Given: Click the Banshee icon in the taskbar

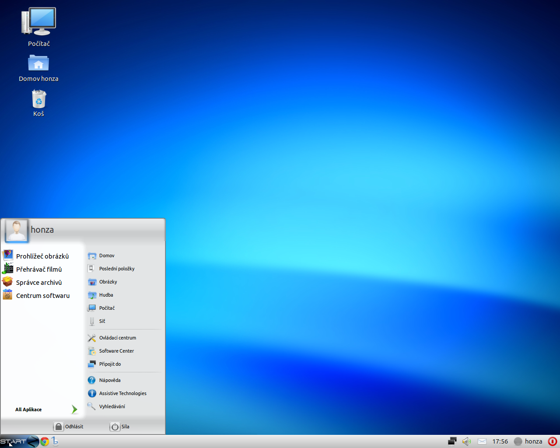Looking at the screenshot, I should pyautogui.click(x=55, y=441).
